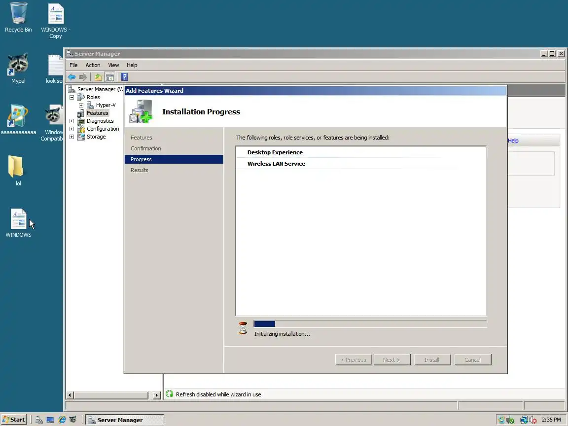
Task: Open the Action menu
Action: 93,65
